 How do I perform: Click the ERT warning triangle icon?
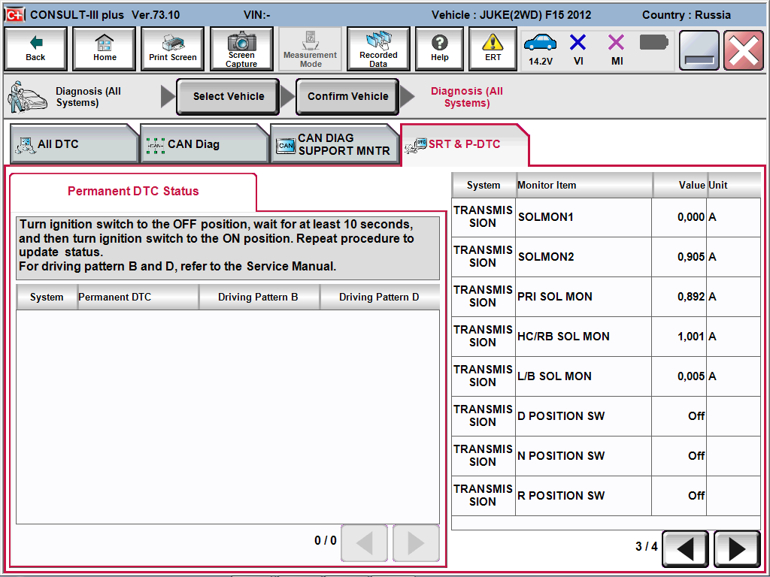493,50
